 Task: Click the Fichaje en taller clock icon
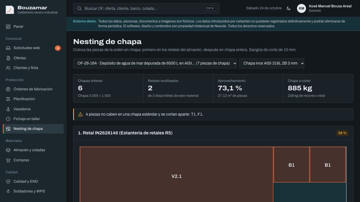(8, 119)
